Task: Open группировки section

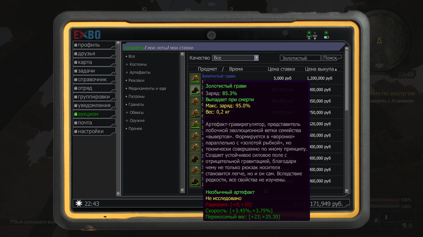Action: click(x=94, y=97)
